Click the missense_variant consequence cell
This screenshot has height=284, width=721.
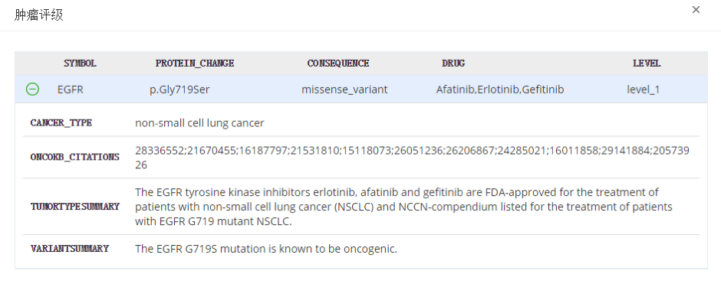(x=344, y=90)
